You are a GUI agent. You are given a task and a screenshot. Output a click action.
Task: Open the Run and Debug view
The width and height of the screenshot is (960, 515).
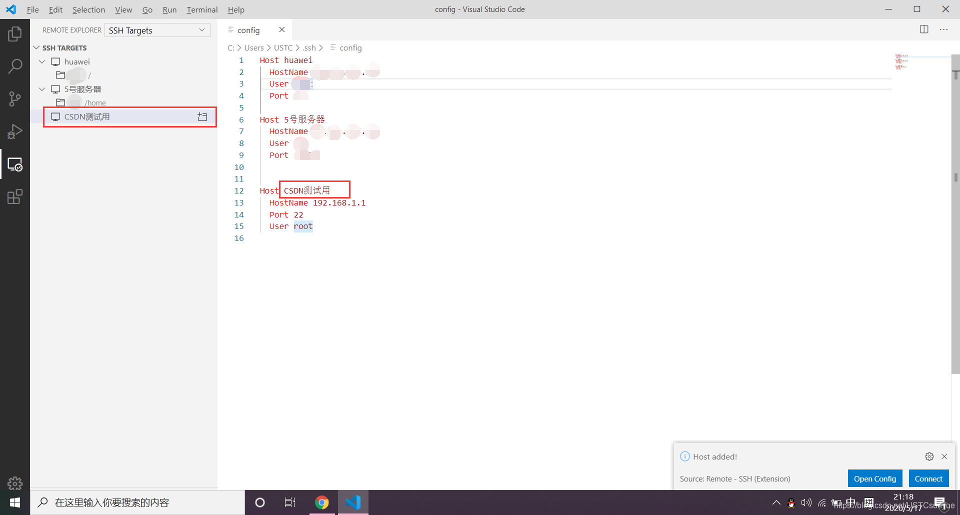(15, 131)
